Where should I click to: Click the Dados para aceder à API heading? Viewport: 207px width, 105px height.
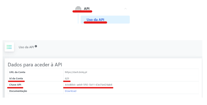(35, 65)
